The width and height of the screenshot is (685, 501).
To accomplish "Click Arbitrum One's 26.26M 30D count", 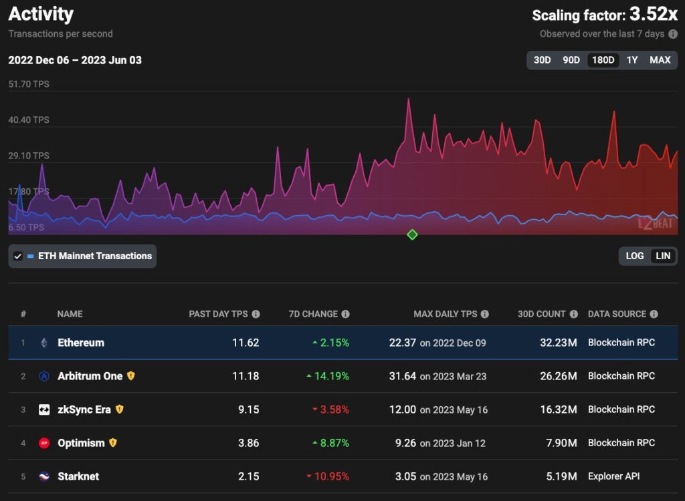I will coord(559,376).
